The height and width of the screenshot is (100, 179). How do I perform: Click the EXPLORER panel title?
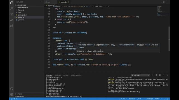(x=20, y=2)
